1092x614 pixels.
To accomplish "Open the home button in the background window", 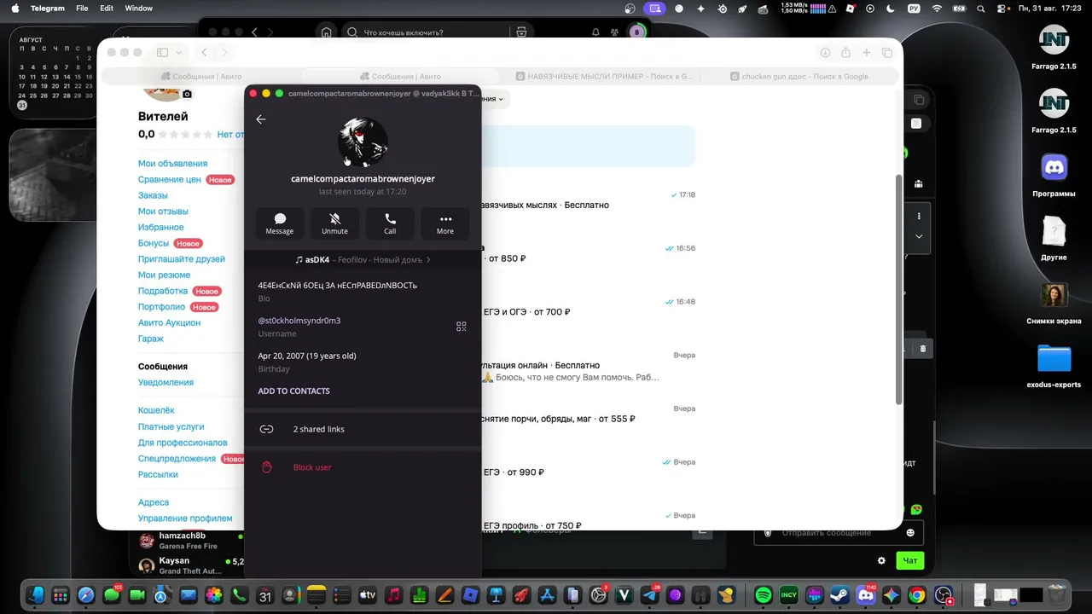I will pos(326,32).
